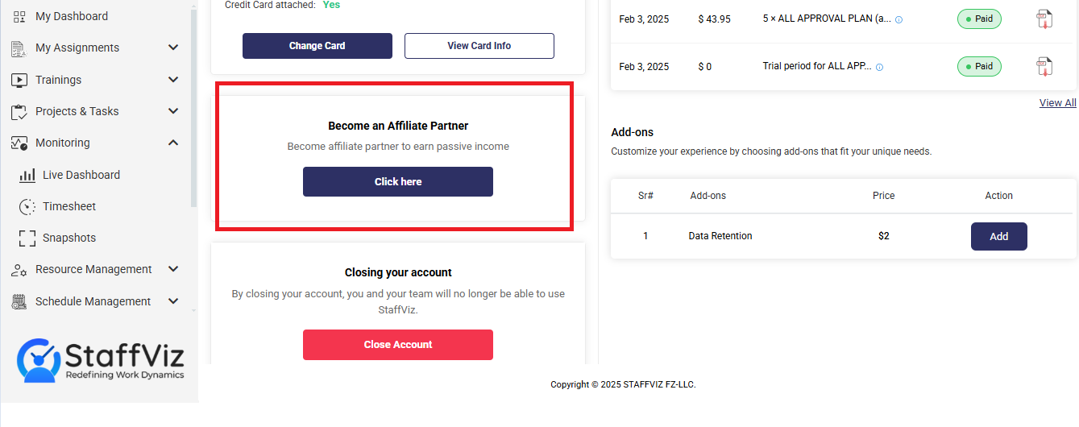
Task: Click the My Assignments clipboard icon
Action: [19, 48]
